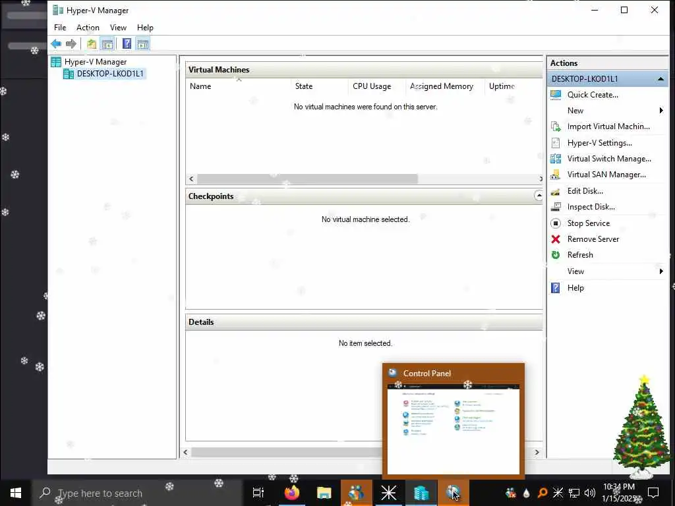Open the toolbar Help question mark icon
The width and height of the screenshot is (675, 506).
127,43
